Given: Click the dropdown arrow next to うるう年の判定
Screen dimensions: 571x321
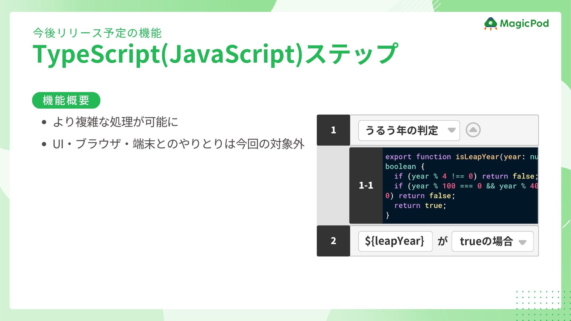Looking at the screenshot, I should coord(451,130).
